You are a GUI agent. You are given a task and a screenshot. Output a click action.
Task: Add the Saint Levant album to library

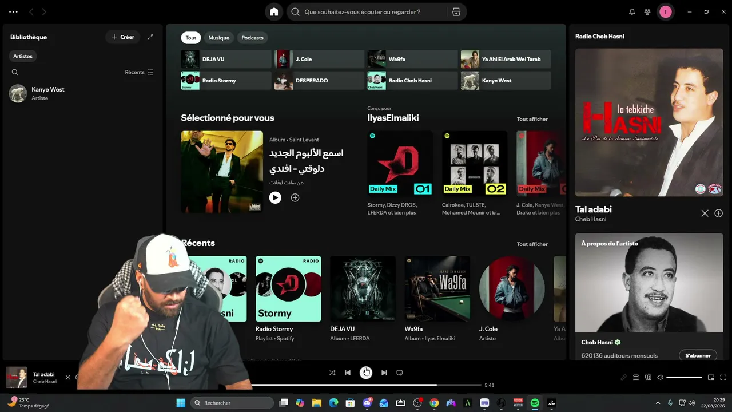(295, 197)
